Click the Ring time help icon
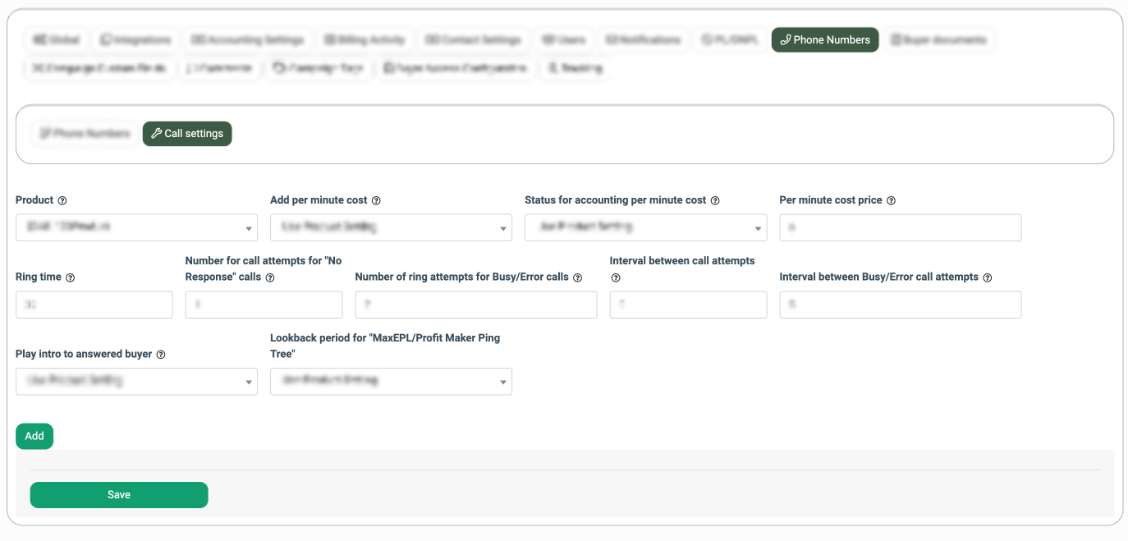This screenshot has height=541, width=1128. point(70,277)
